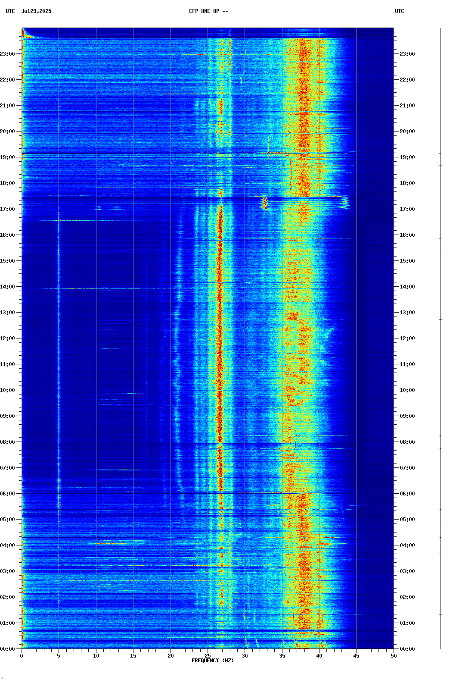Click the 14:00 label on the right axis
This screenshot has height=683, width=459.
point(407,287)
